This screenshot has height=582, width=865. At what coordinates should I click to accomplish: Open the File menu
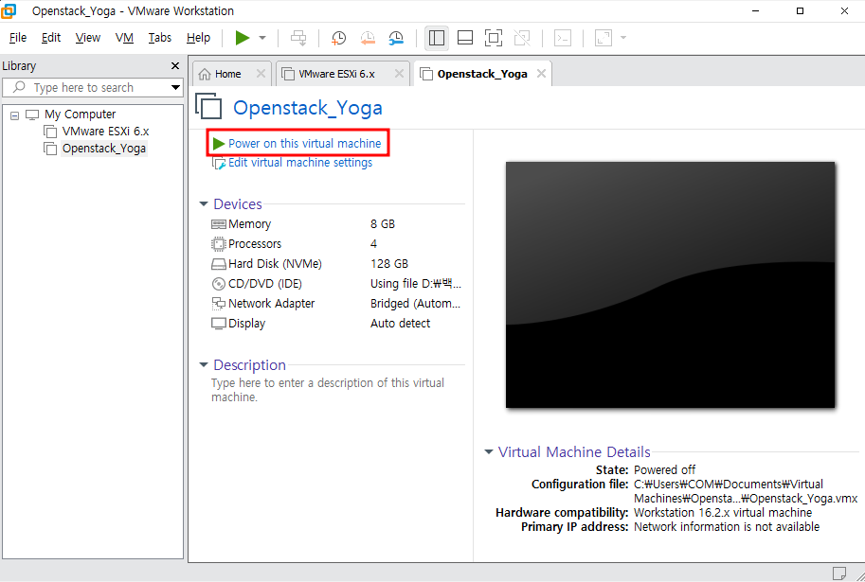[18, 38]
